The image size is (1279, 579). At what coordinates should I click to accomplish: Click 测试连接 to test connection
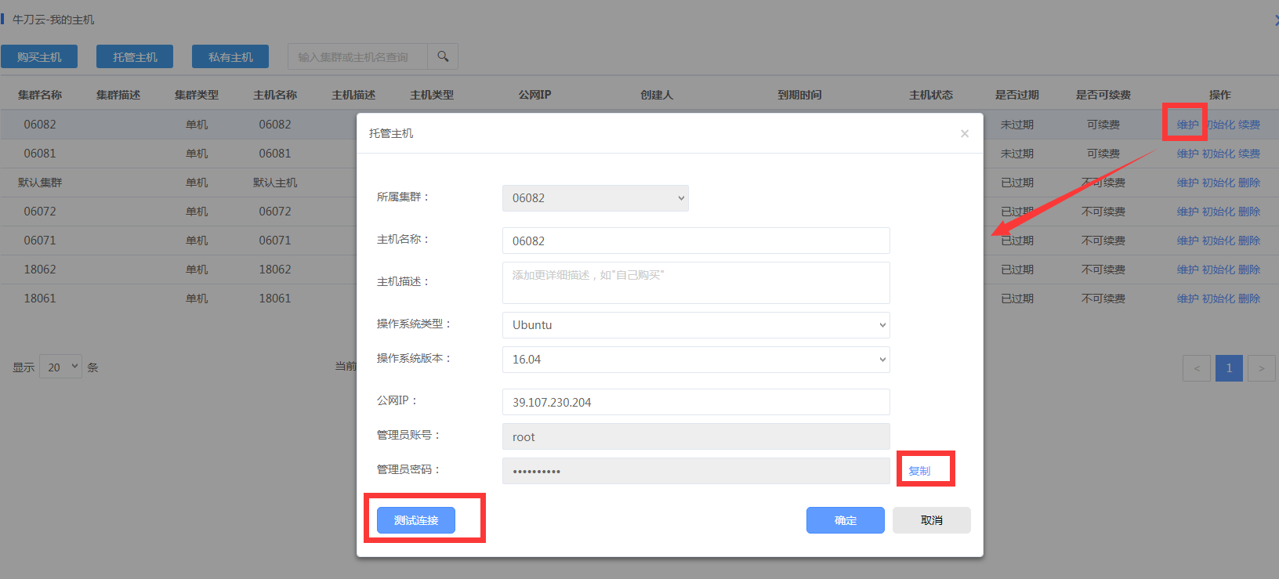point(416,520)
